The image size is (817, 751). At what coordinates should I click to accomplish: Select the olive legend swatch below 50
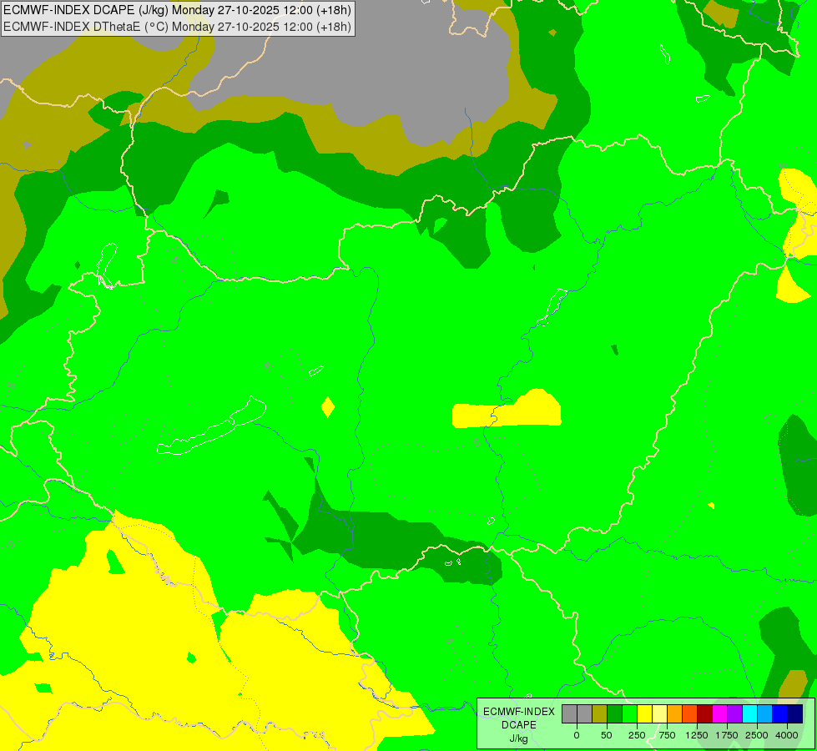[600, 713]
